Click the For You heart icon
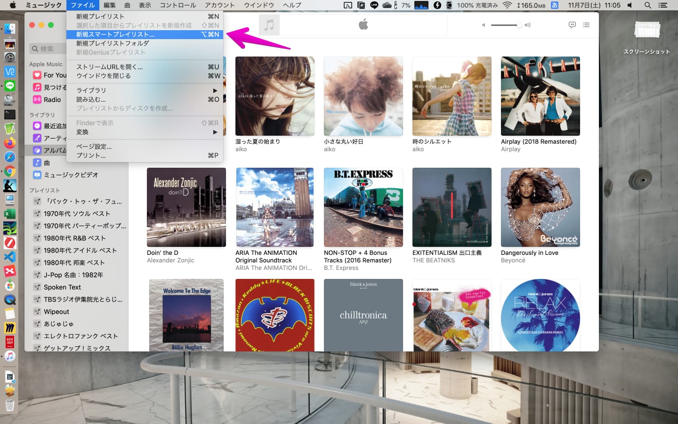678x424 pixels. coord(37,75)
